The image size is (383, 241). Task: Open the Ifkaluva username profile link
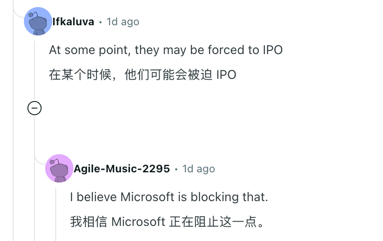click(x=73, y=22)
